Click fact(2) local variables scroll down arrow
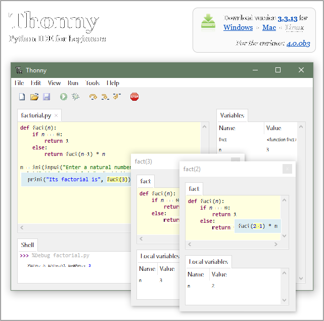Screen dimensions: 324x321 point(285,300)
